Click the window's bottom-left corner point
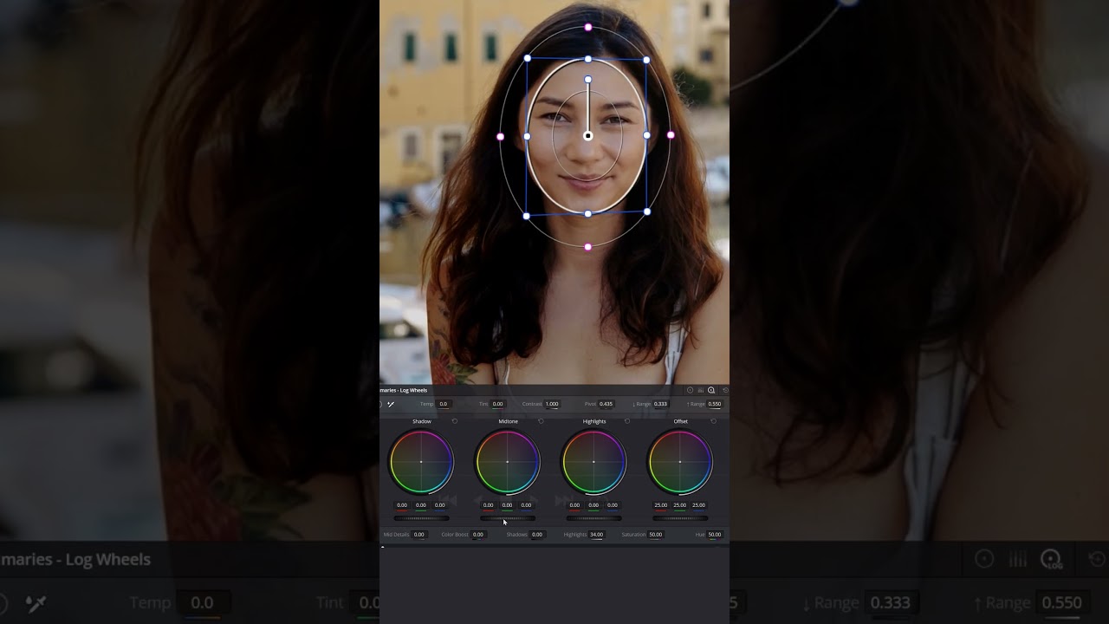The height and width of the screenshot is (624, 1109). (527, 216)
